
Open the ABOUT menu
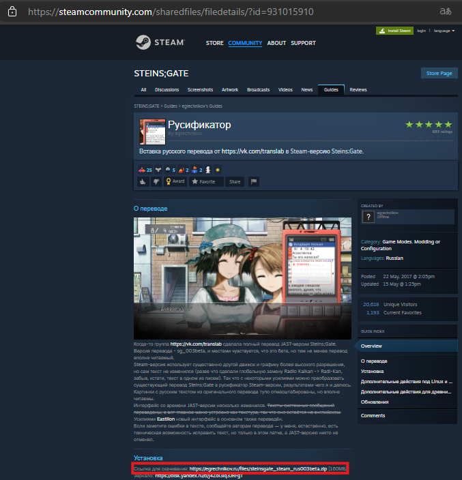(x=276, y=43)
